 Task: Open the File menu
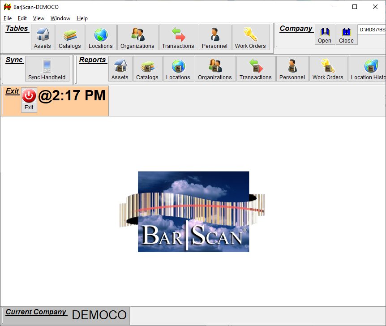[8, 18]
